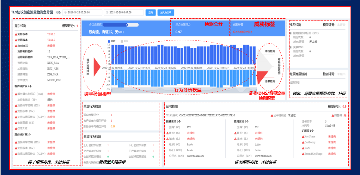360x175 pixels.
Task: Expand the 客户端扩展 4个 section
Action: coord(23,86)
